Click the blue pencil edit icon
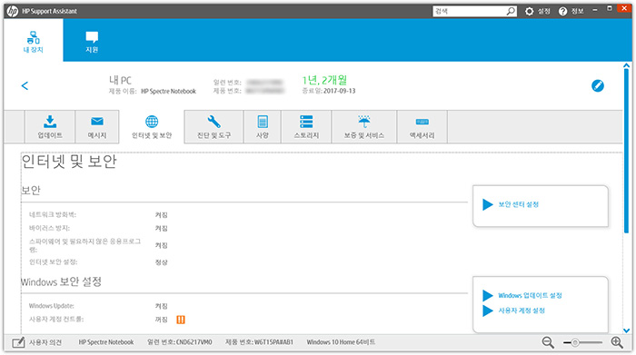The image size is (636, 355). [598, 85]
